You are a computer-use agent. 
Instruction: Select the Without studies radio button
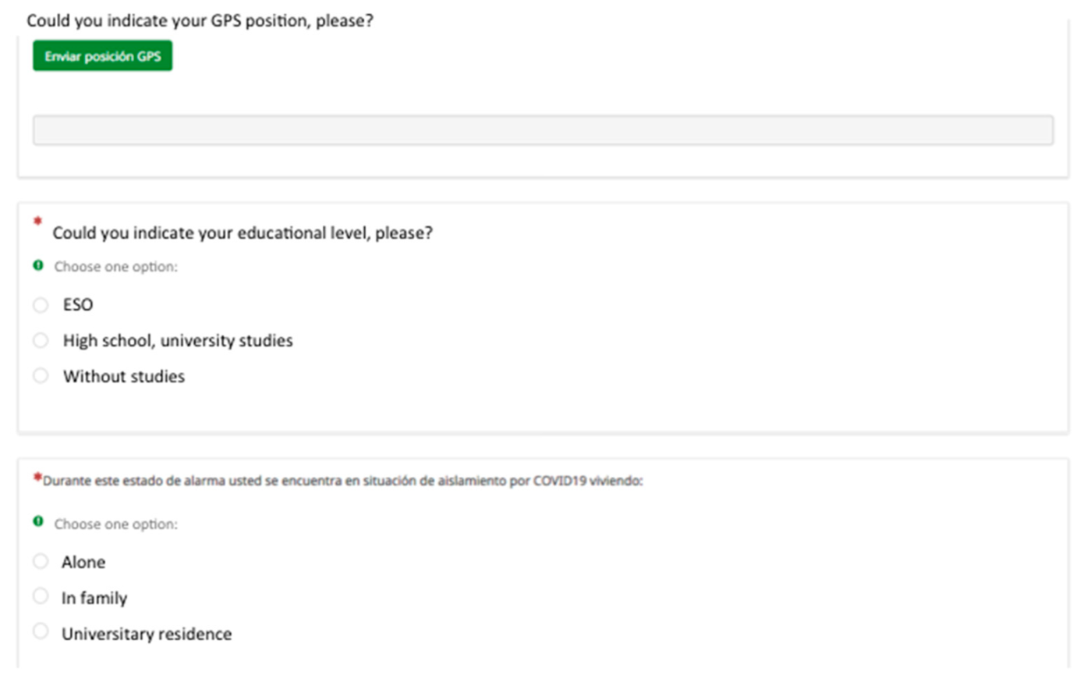(x=41, y=376)
